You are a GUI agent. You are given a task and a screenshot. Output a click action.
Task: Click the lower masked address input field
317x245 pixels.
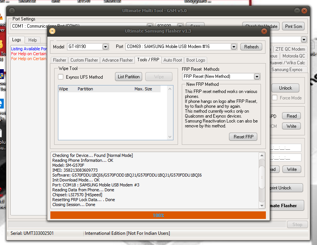pos(286,157)
